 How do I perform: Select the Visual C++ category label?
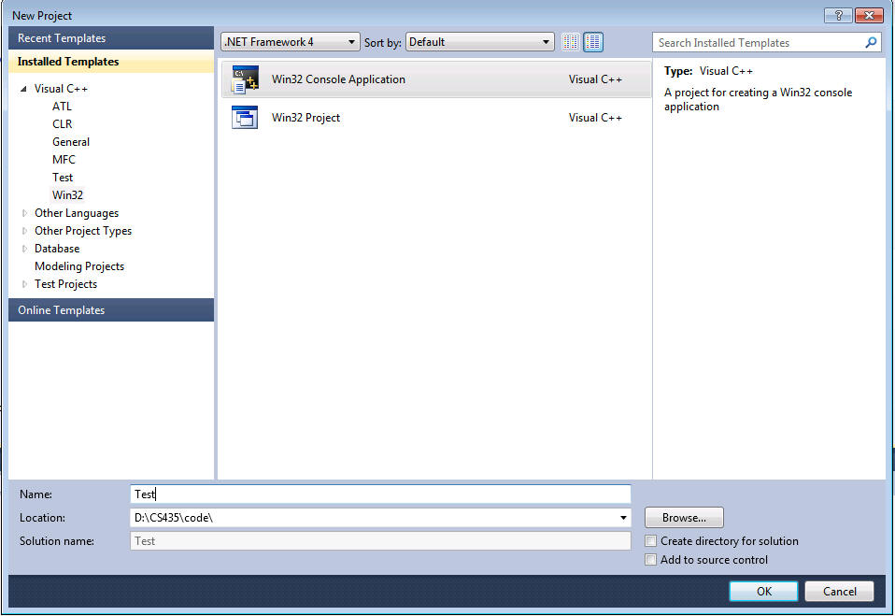point(61,89)
